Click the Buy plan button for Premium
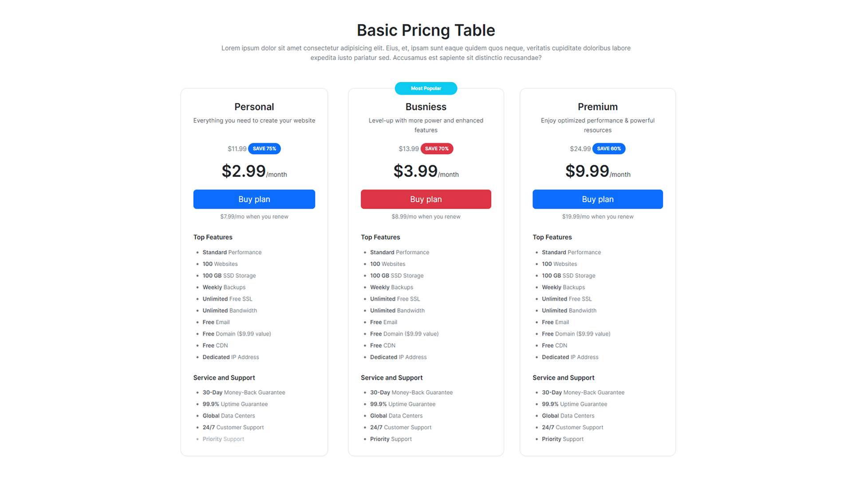This screenshot has width=852, height=479. click(597, 199)
